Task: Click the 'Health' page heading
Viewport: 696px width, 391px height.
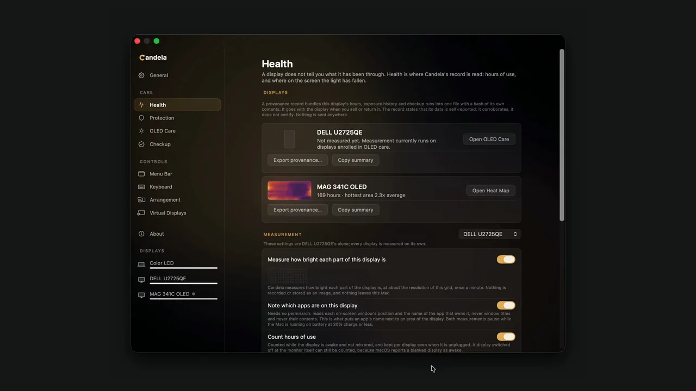Action: (x=277, y=64)
